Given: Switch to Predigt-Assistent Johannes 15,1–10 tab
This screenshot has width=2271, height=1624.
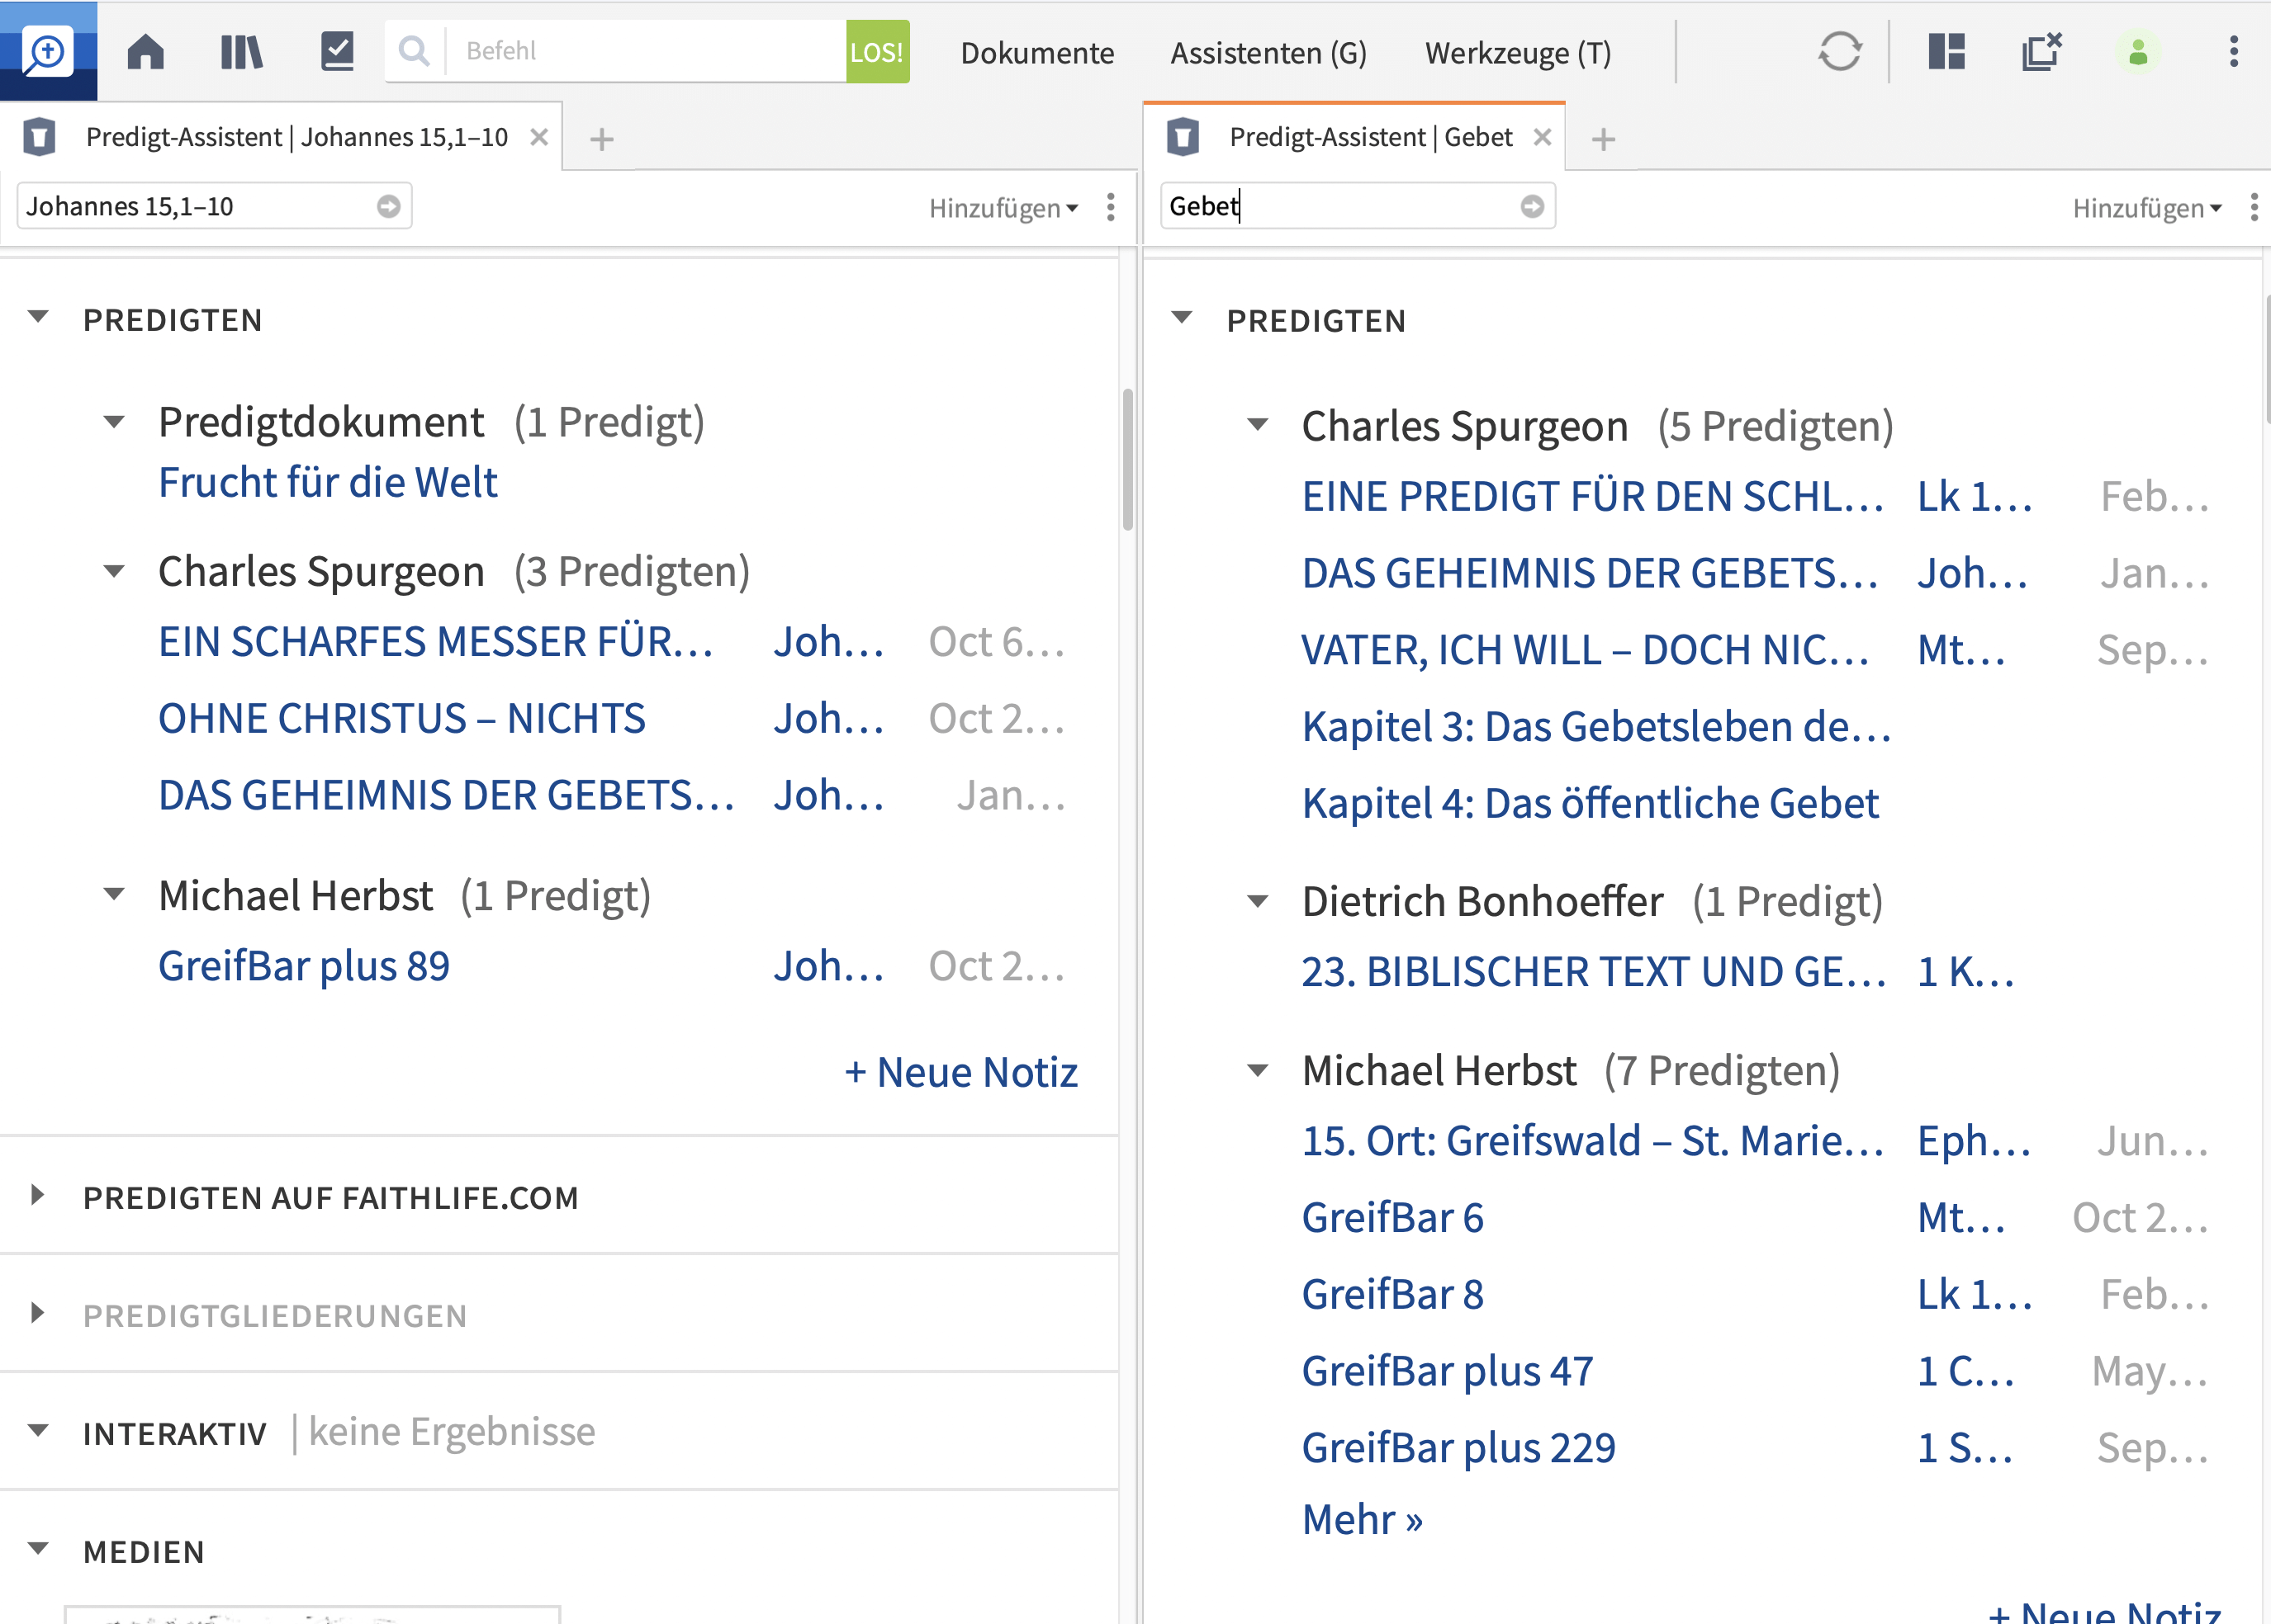Looking at the screenshot, I should click(296, 137).
